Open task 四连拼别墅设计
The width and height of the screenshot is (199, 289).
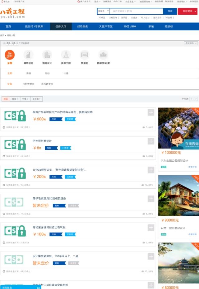[x=42, y=141]
